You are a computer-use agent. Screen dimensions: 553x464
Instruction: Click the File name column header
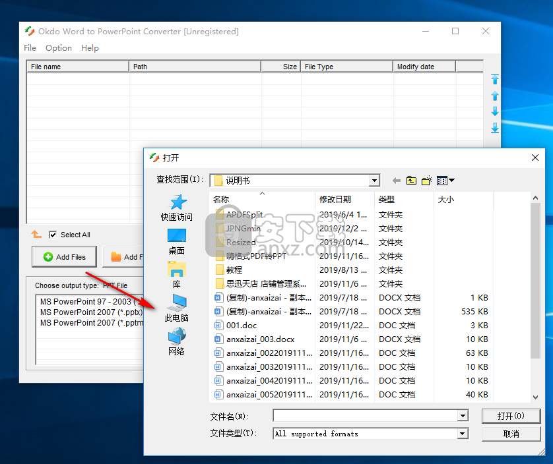click(78, 67)
